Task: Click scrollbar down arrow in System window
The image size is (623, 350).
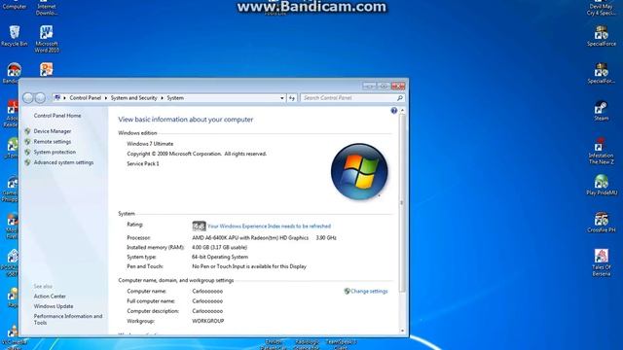Action: (402, 331)
